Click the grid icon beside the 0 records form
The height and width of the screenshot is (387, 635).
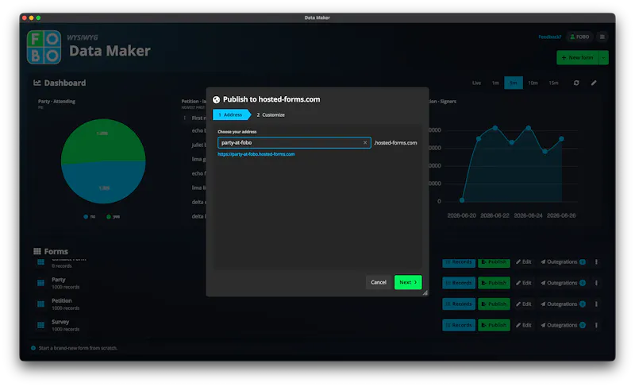tap(41, 262)
